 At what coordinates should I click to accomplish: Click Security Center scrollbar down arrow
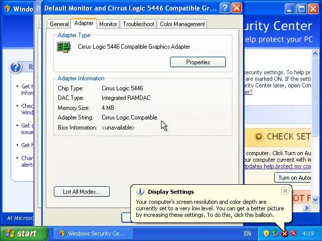tap(315, 199)
